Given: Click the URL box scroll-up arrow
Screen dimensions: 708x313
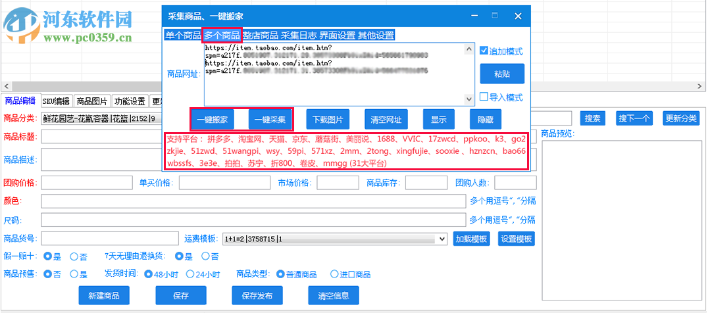Looking at the screenshot, I should click(470, 48).
